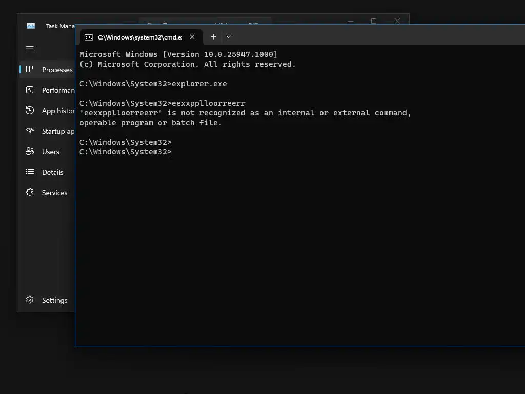Click the Microsoft Corporation copyright line

click(x=188, y=64)
